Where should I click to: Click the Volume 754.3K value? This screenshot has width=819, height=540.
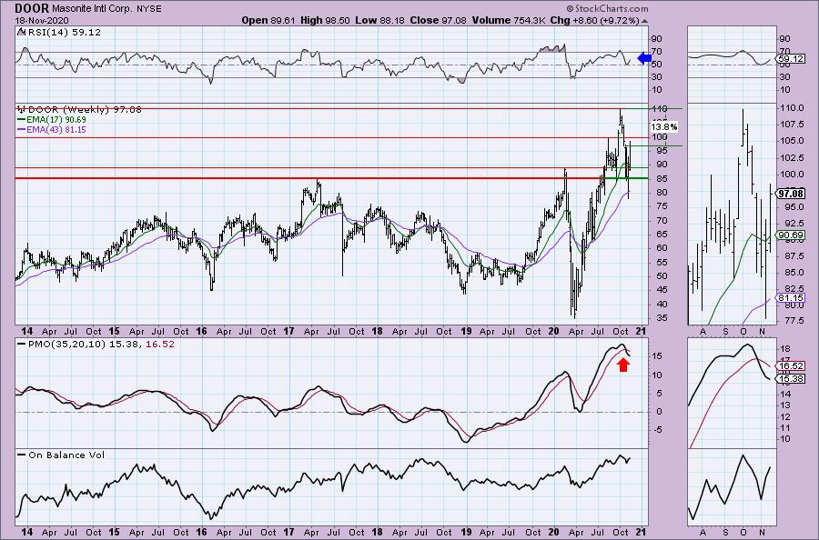pos(510,20)
